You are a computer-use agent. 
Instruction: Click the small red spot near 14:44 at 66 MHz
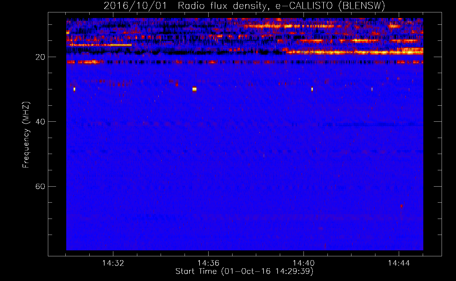pyautogui.click(x=402, y=206)
